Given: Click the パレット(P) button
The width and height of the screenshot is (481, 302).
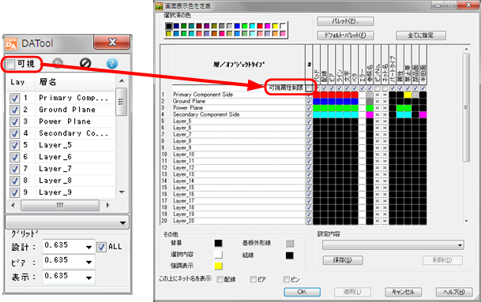Looking at the screenshot, I should [345, 21].
